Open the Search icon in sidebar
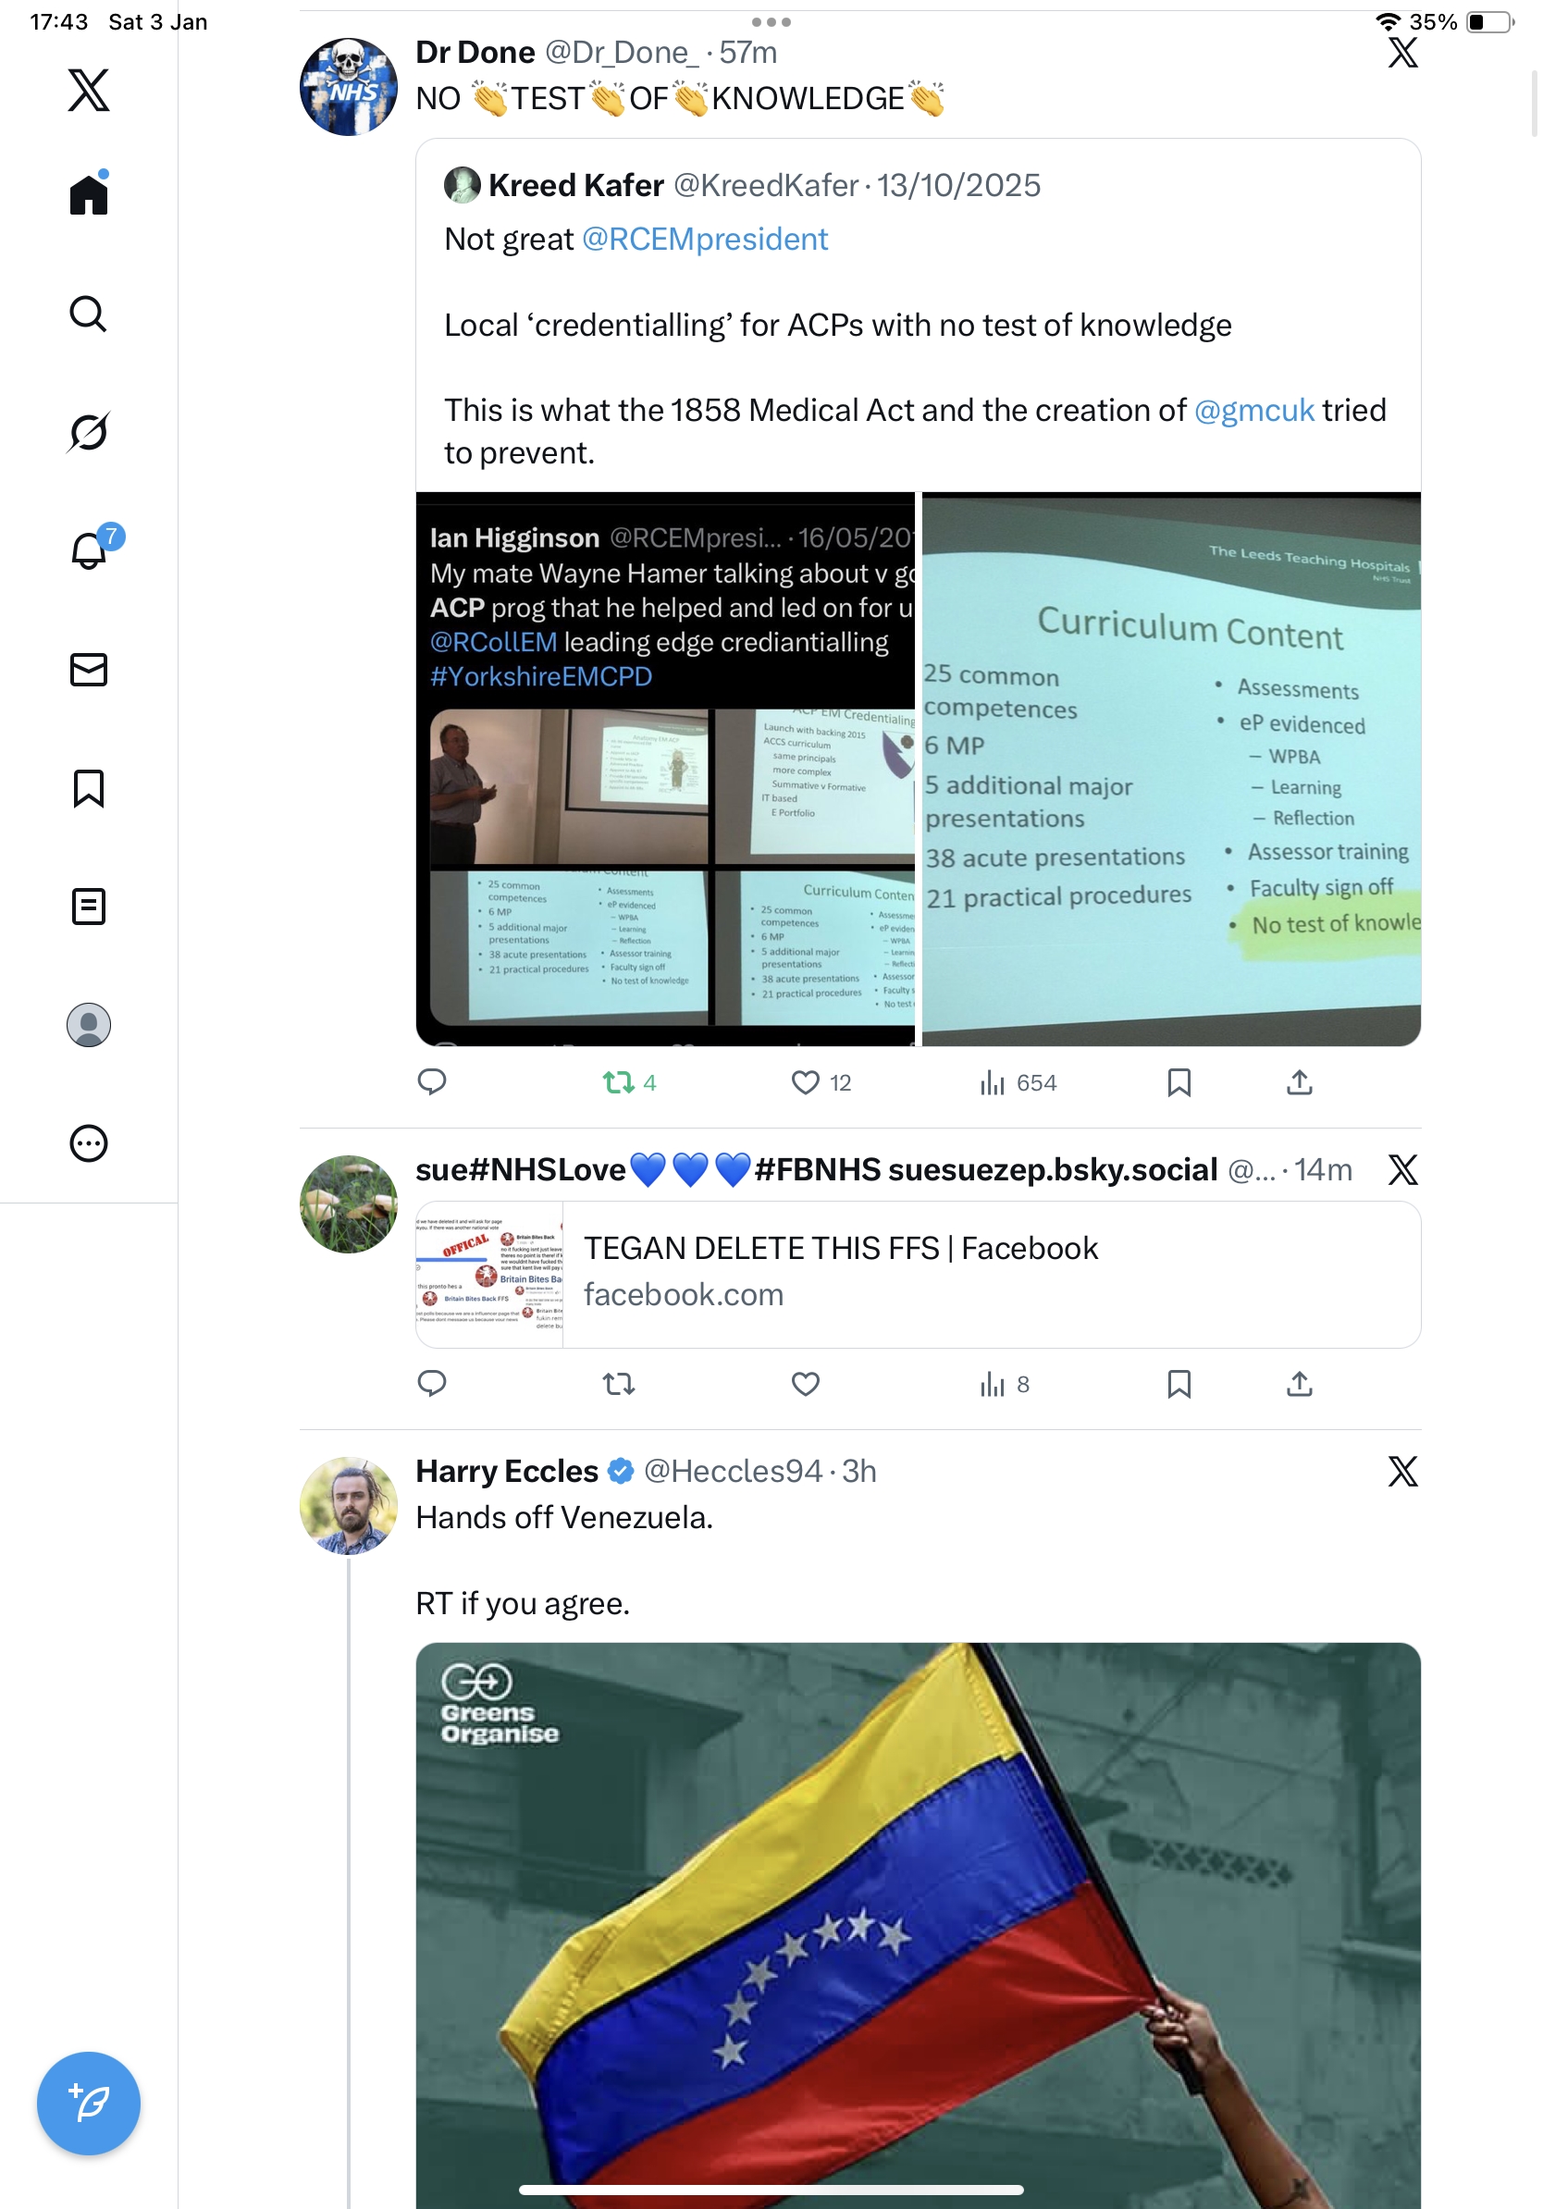The width and height of the screenshot is (1543, 2209). click(89, 314)
